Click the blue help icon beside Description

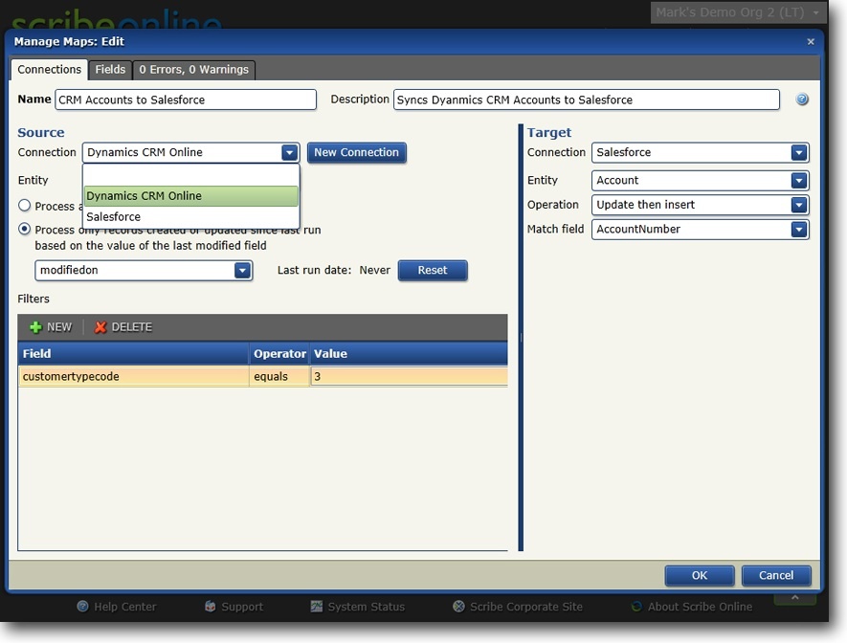(x=802, y=99)
